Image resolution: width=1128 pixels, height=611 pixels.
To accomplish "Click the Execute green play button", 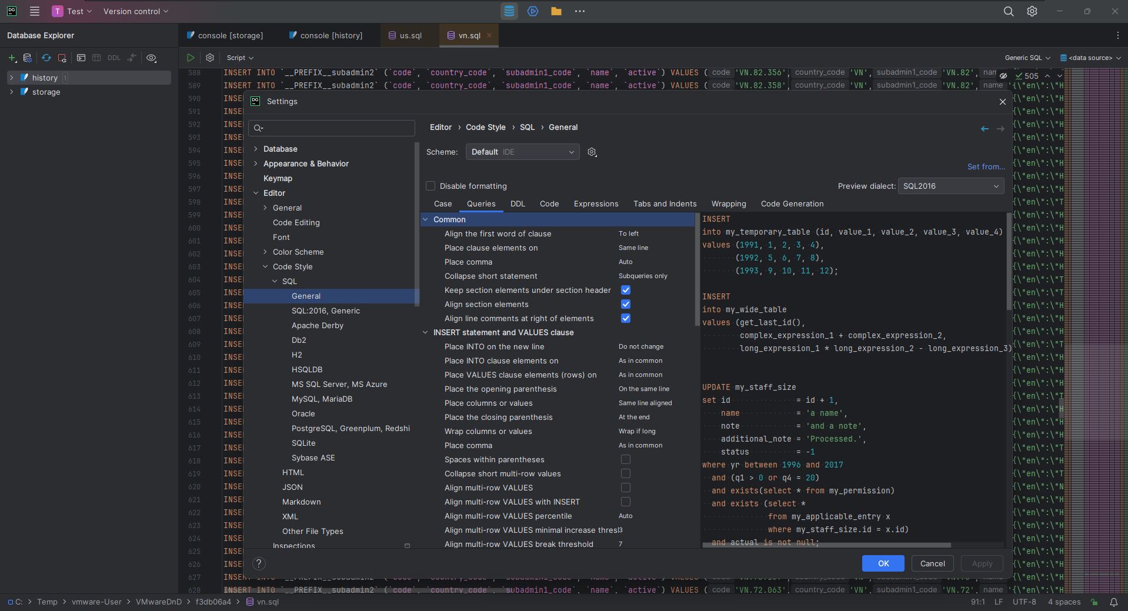I will [191, 58].
